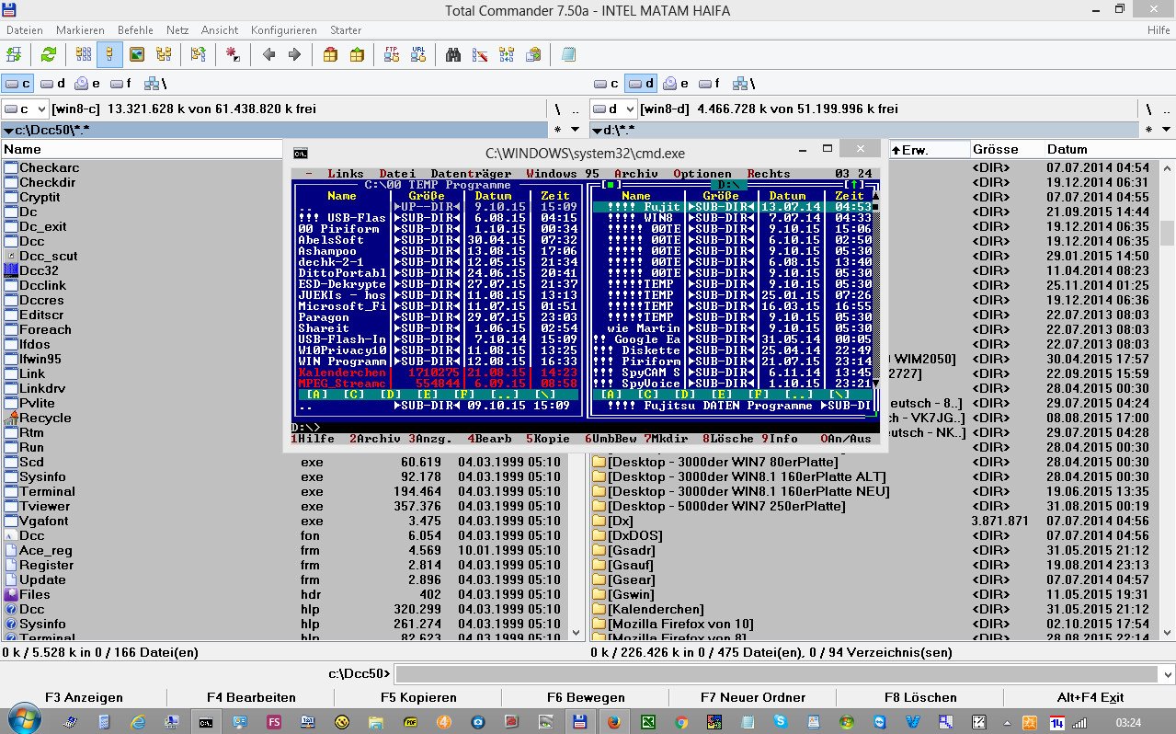The height and width of the screenshot is (734, 1176).
Task: Click F7 Neuer Ordner button
Action: point(753,697)
